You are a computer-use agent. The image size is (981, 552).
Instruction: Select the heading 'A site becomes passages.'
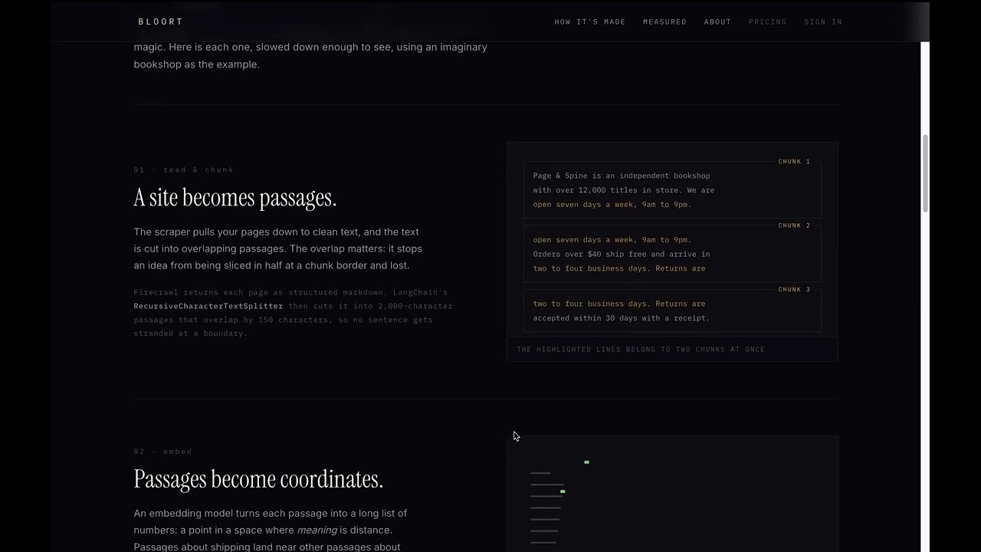(235, 198)
